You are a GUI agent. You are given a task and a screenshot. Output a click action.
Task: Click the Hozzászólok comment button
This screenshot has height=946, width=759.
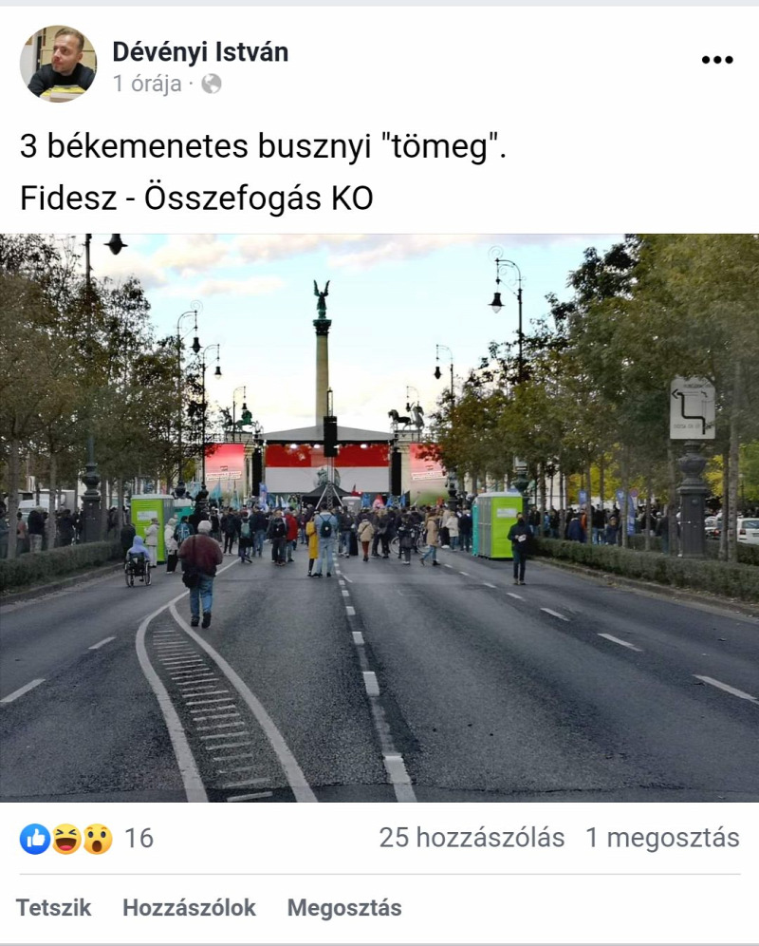point(190,907)
